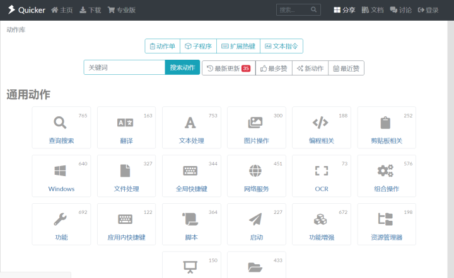Open the 讨论 navigation item
This screenshot has height=278, width=454.
401,10
